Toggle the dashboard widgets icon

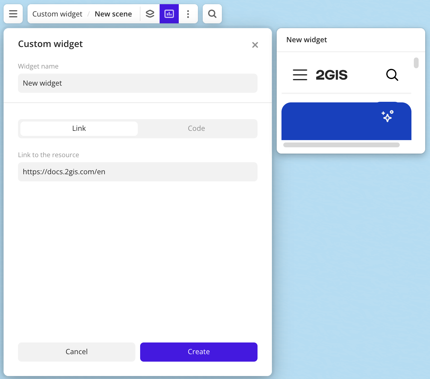tap(169, 14)
